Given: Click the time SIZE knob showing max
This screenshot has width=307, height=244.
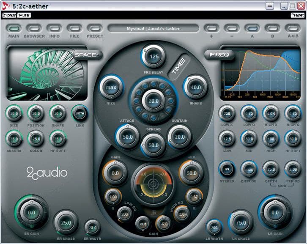Looking at the screenshot, I should (111, 88).
